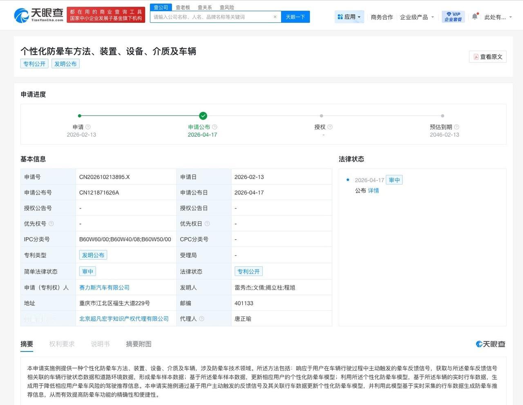Open the 权利要求 tab

click(x=62, y=344)
